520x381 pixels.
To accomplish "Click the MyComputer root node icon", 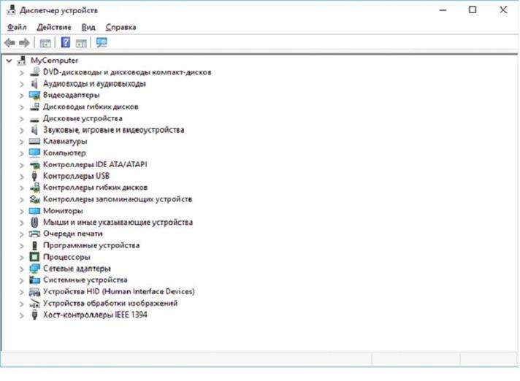I will (22, 61).
